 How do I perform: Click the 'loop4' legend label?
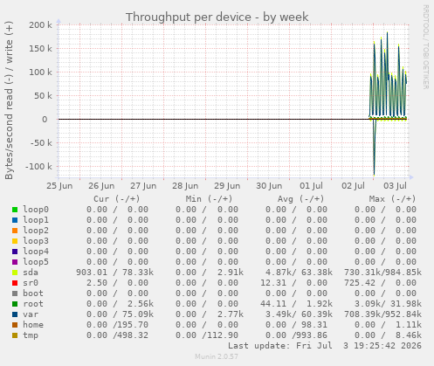[x=36, y=252]
